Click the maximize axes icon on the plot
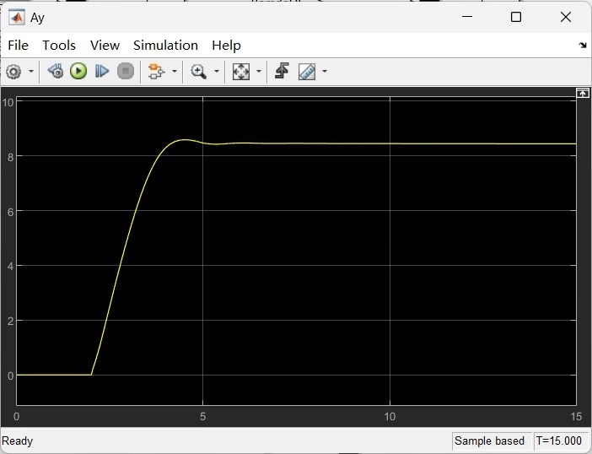 pos(582,93)
